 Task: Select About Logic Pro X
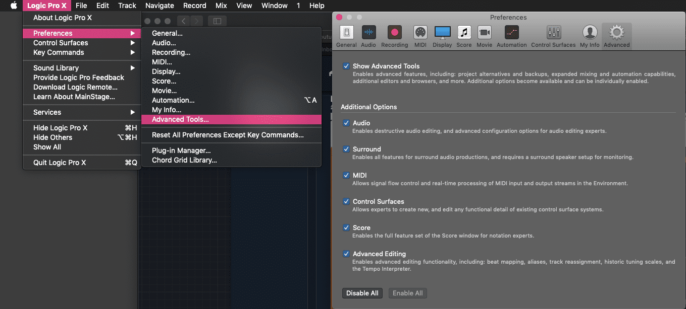tap(82, 18)
